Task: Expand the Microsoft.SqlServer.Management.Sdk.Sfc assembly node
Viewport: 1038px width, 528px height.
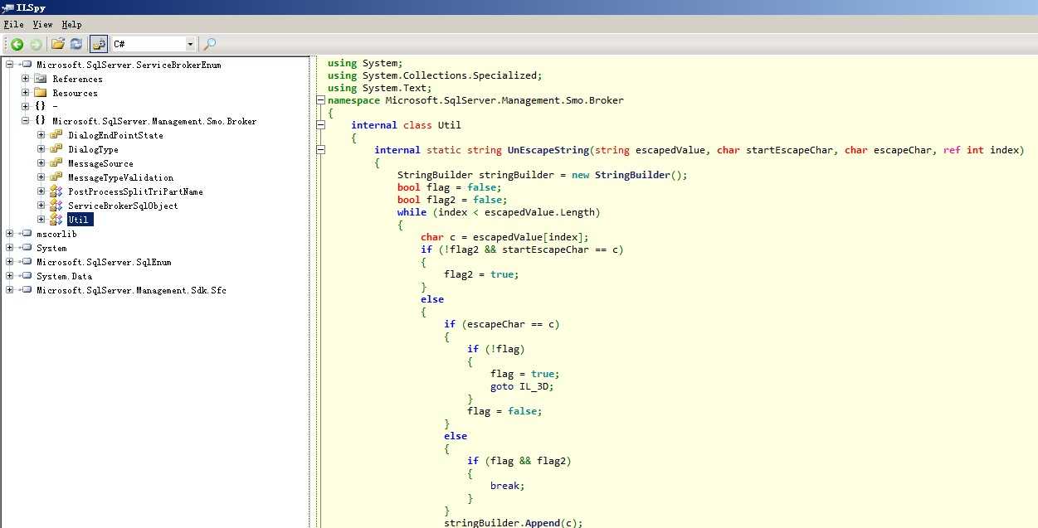Action: pyautogui.click(x=9, y=290)
